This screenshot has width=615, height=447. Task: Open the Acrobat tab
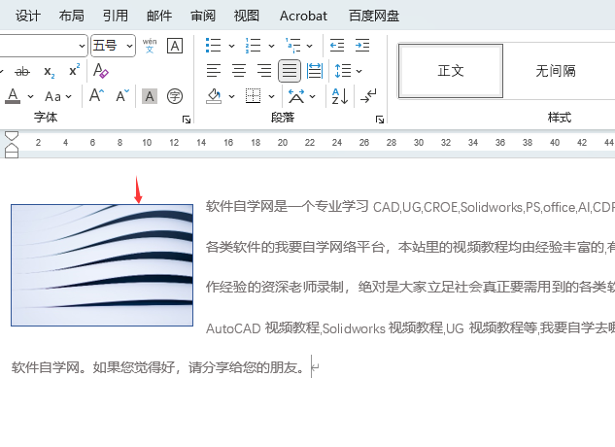303,16
